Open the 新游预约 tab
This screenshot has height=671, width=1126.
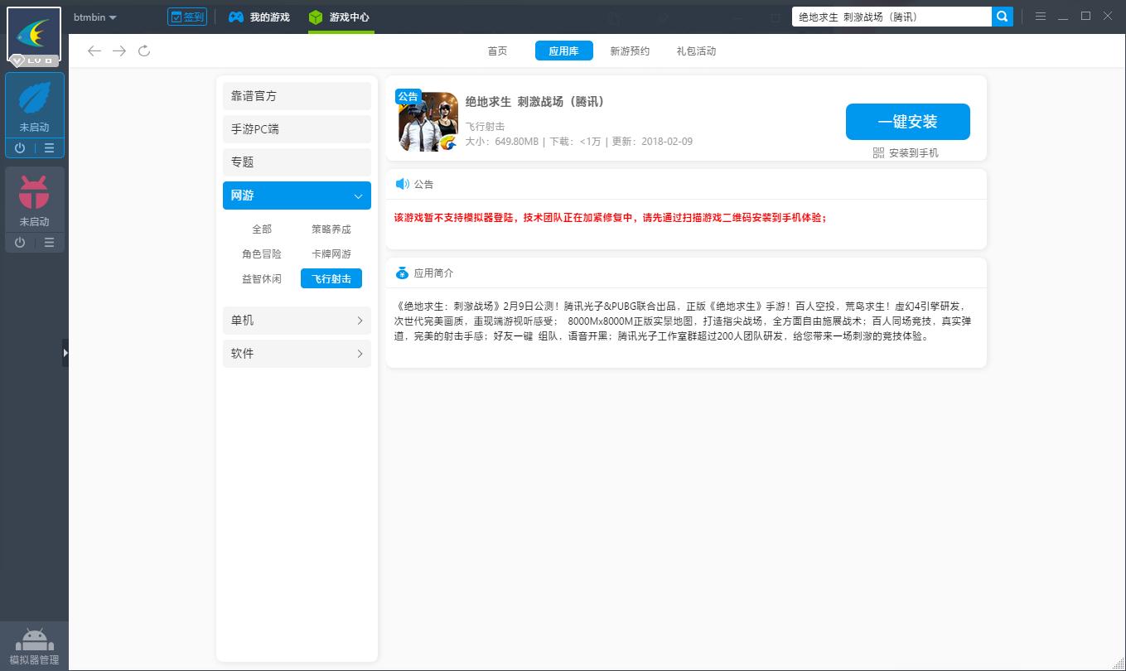point(629,51)
